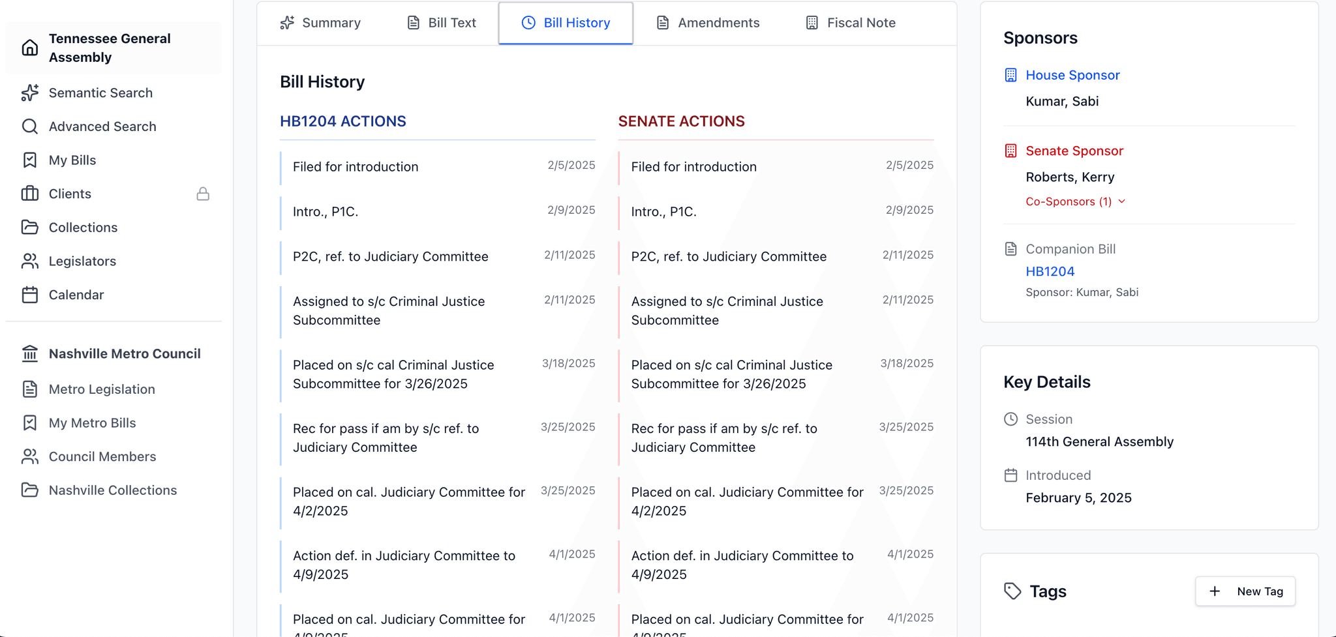Switch to the Bill Text tab

click(442, 23)
